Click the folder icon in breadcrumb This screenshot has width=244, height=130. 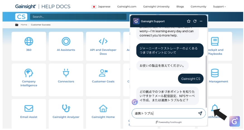pos(17,25)
